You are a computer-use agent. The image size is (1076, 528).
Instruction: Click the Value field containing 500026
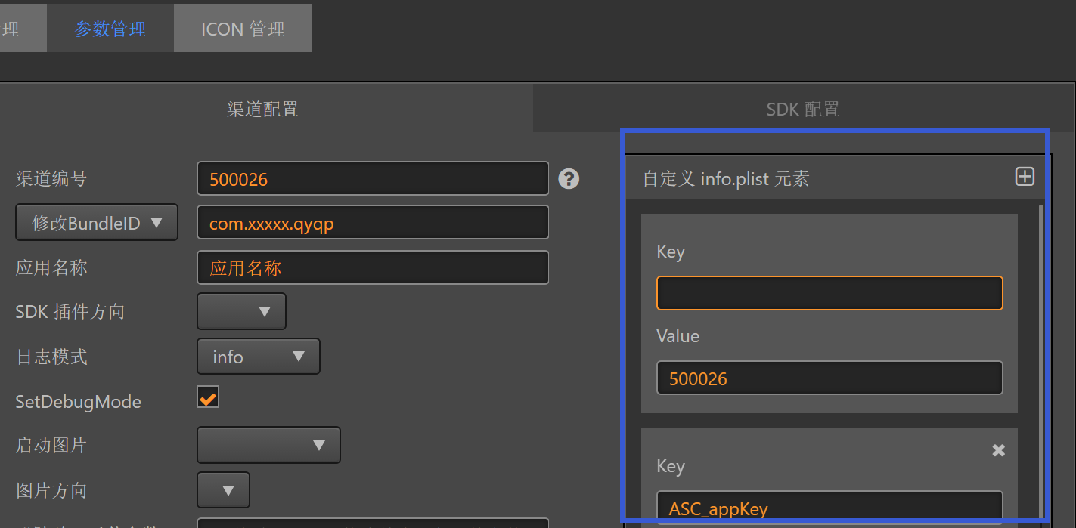[829, 378]
